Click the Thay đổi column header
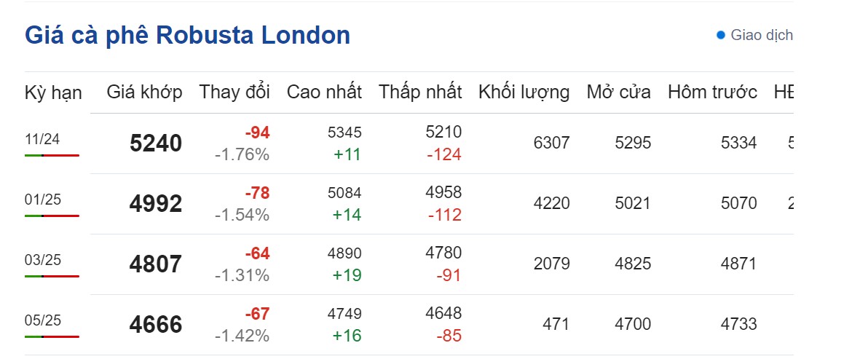Screen dimensions: 852x359 tap(234, 92)
